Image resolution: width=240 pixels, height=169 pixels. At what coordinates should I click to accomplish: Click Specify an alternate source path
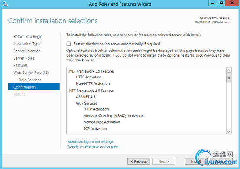tap(93, 147)
